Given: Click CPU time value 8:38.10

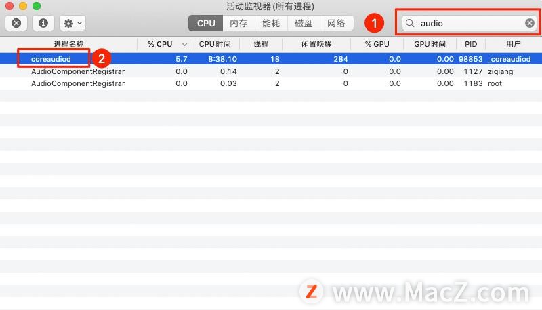Looking at the screenshot, I should (222, 59).
